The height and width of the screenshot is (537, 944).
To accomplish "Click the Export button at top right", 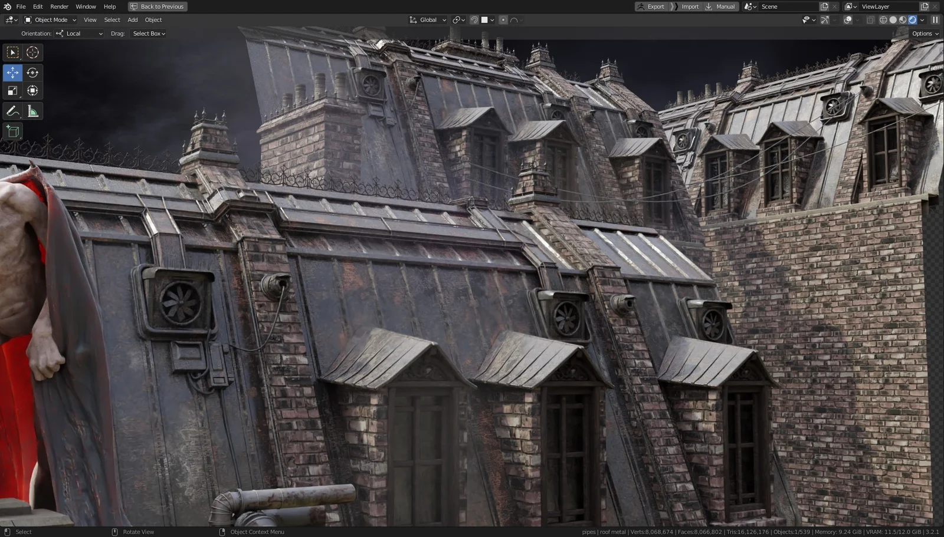I will pyautogui.click(x=652, y=6).
